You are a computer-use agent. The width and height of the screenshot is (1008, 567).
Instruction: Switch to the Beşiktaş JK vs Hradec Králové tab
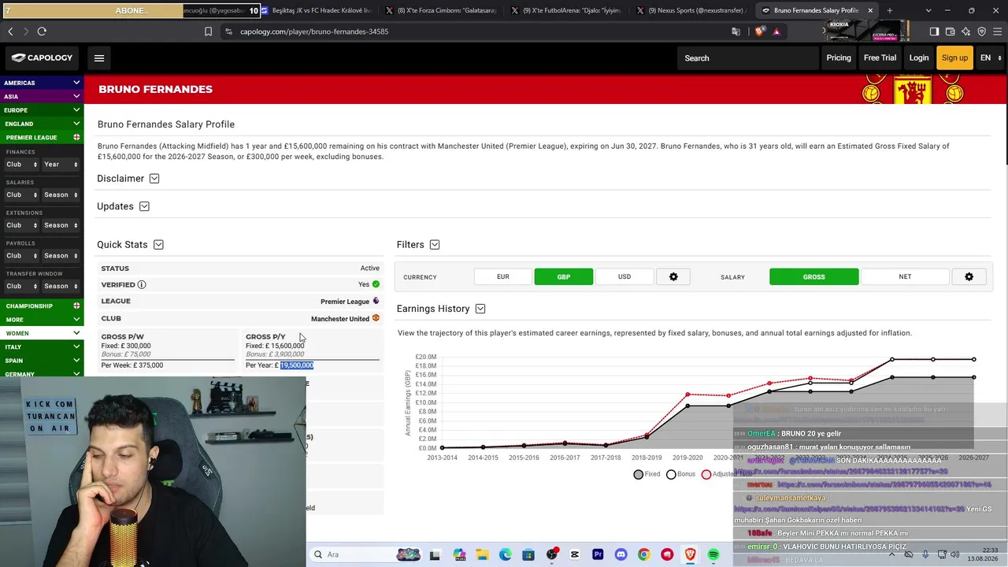316,10
